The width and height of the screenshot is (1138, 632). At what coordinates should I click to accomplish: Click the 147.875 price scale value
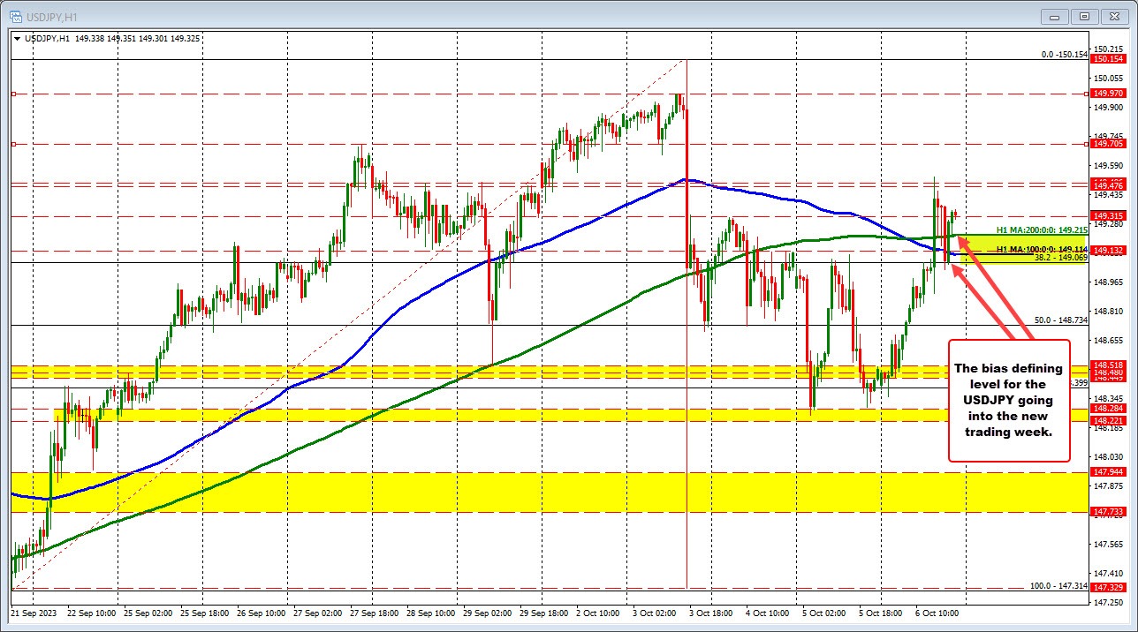[1107, 485]
